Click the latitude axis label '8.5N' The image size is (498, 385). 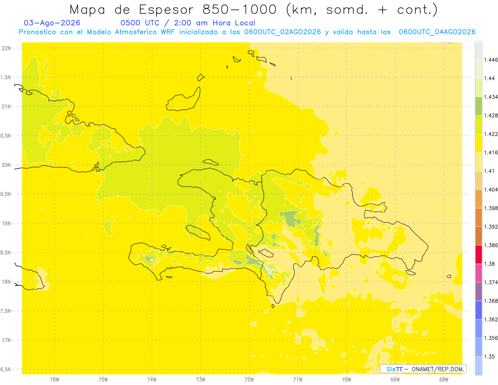click(x=6, y=253)
